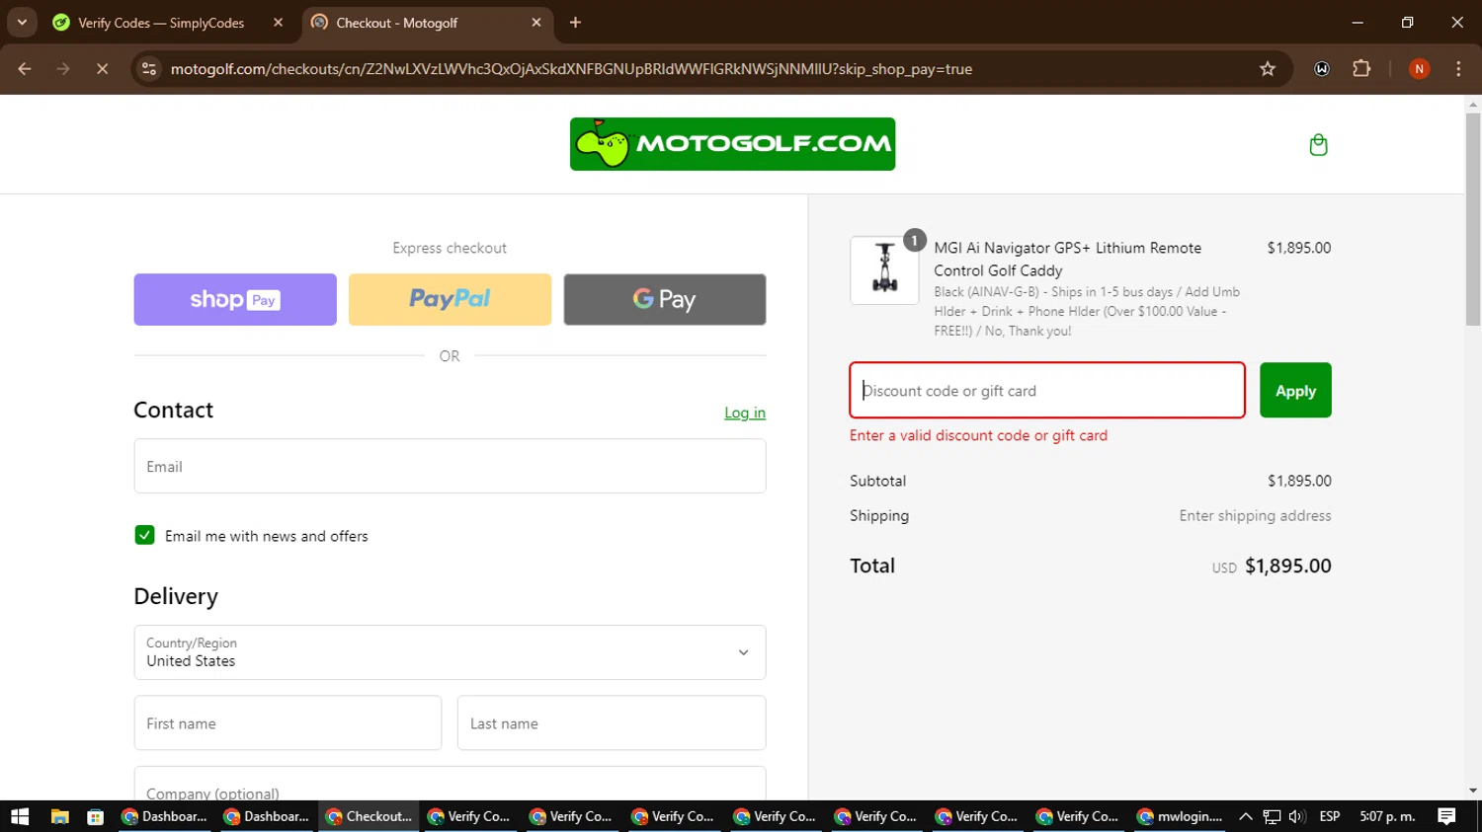Screen dimensions: 1482x832
Task: Pay with Shop Pay express button
Action: pos(235,299)
